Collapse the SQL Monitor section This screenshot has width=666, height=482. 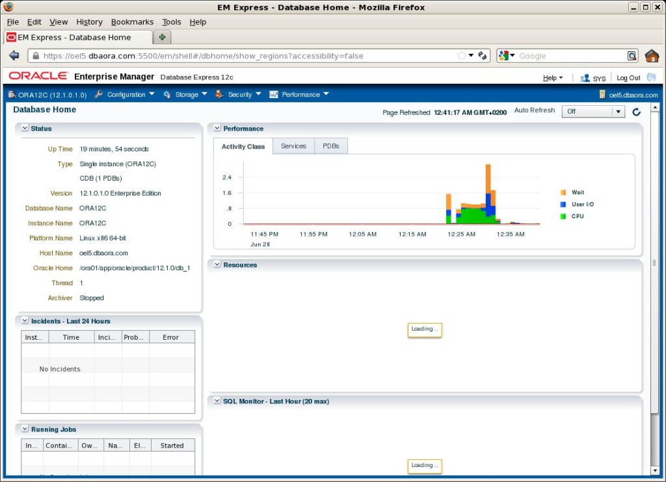point(217,401)
